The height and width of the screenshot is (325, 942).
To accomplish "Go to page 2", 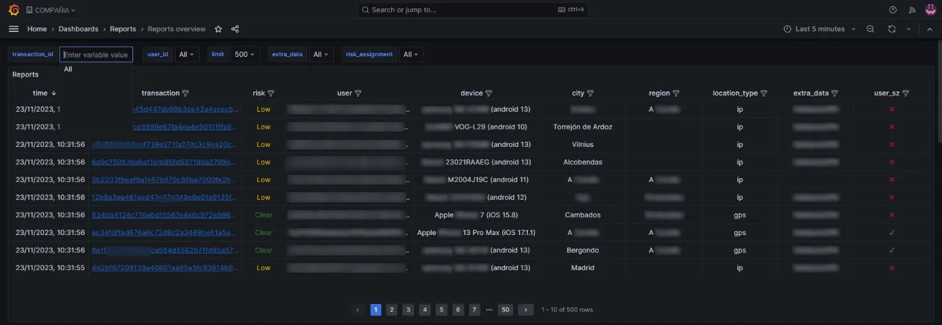I will pos(392,310).
